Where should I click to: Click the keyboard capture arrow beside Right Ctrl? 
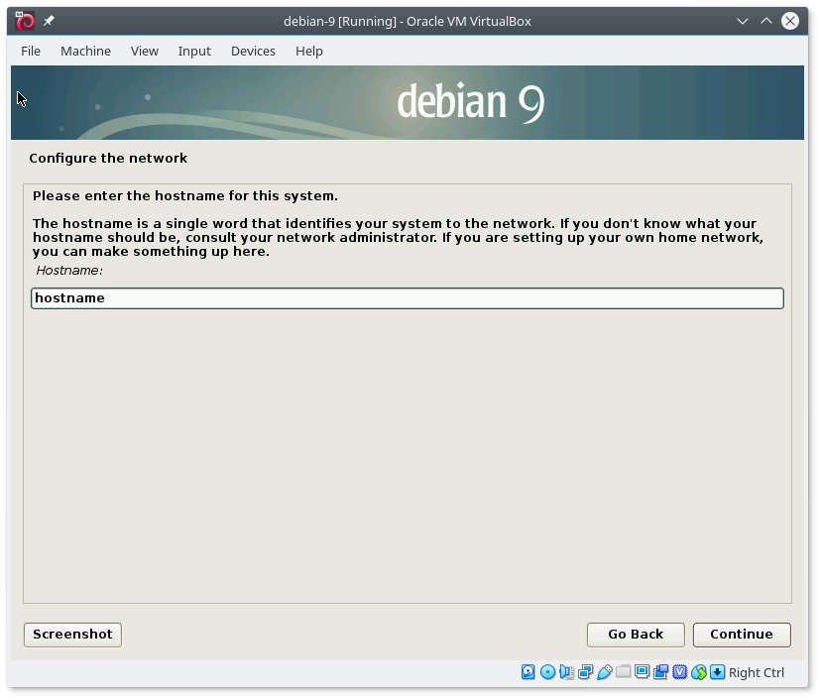[717, 672]
